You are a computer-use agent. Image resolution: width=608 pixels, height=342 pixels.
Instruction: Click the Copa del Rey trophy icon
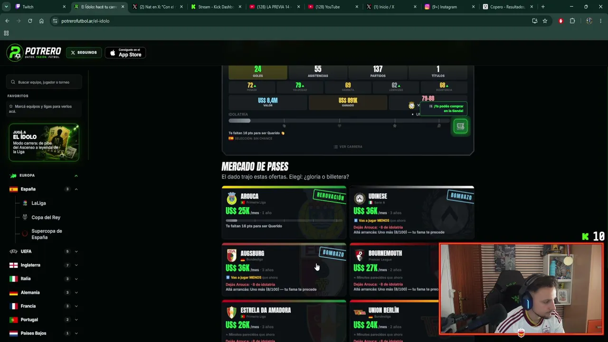tap(25, 217)
